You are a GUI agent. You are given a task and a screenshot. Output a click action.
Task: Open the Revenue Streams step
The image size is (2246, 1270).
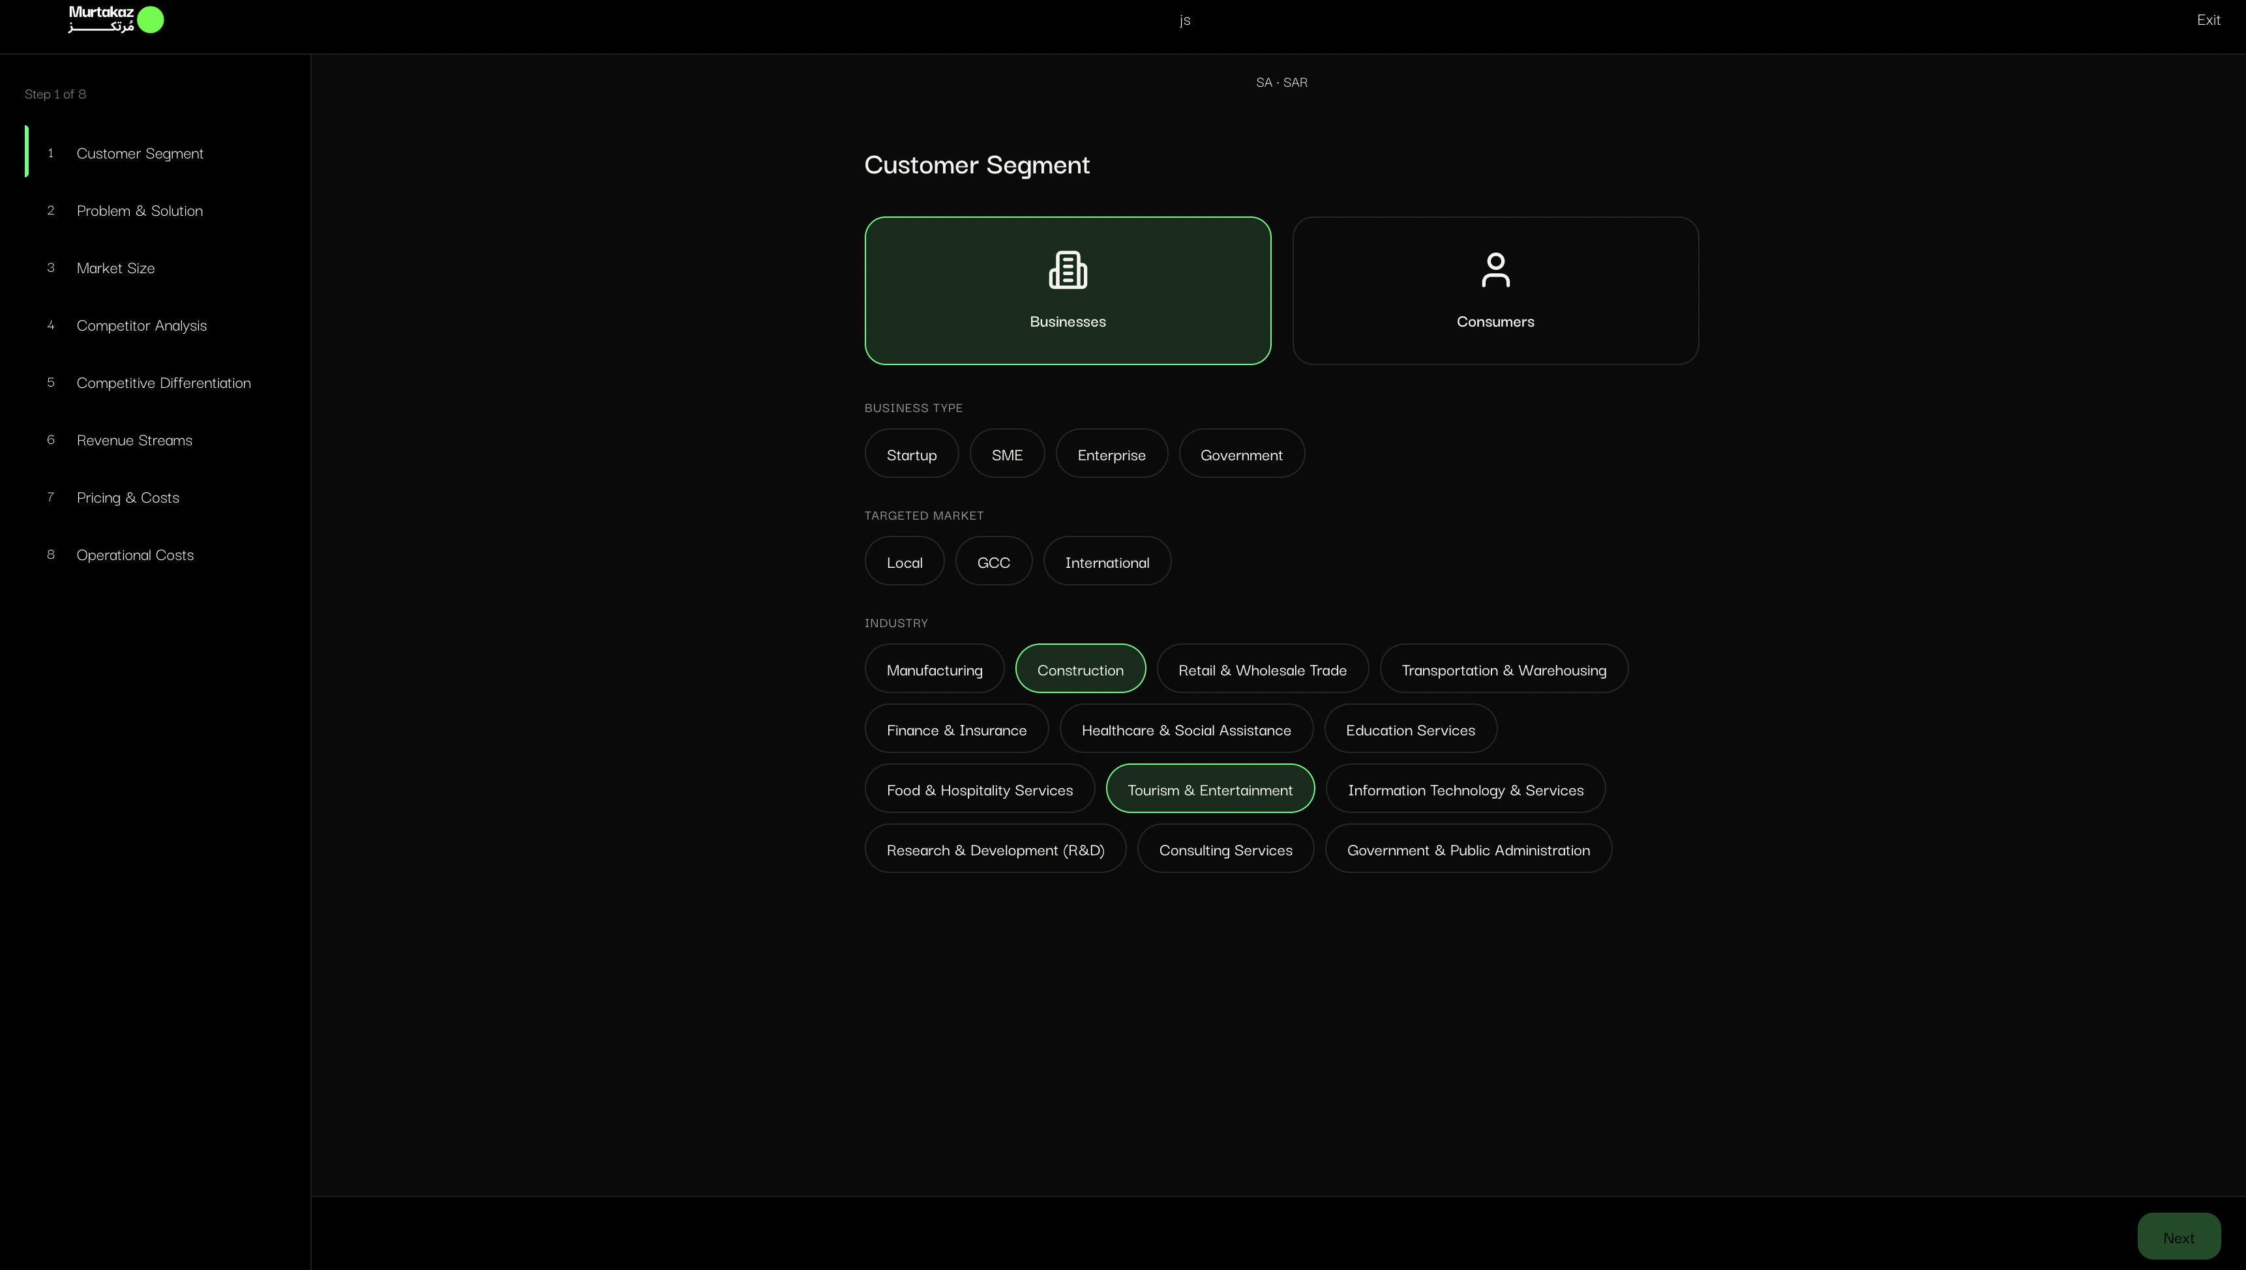coord(134,439)
